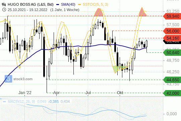Click the clock icon beside date range
Screen dimensions: 181x121
pos(4,10)
